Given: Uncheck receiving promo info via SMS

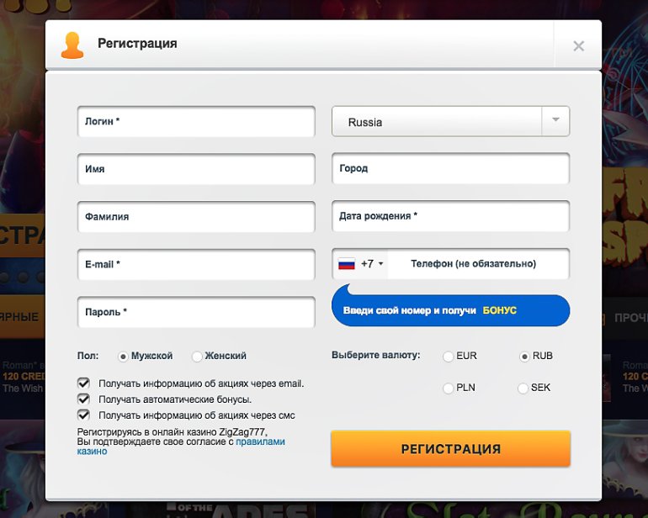Looking at the screenshot, I should click(x=83, y=415).
